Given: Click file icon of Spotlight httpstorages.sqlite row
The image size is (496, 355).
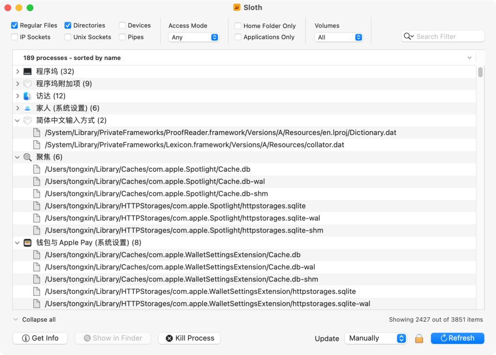Looking at the screenshot, I should 37,206.
